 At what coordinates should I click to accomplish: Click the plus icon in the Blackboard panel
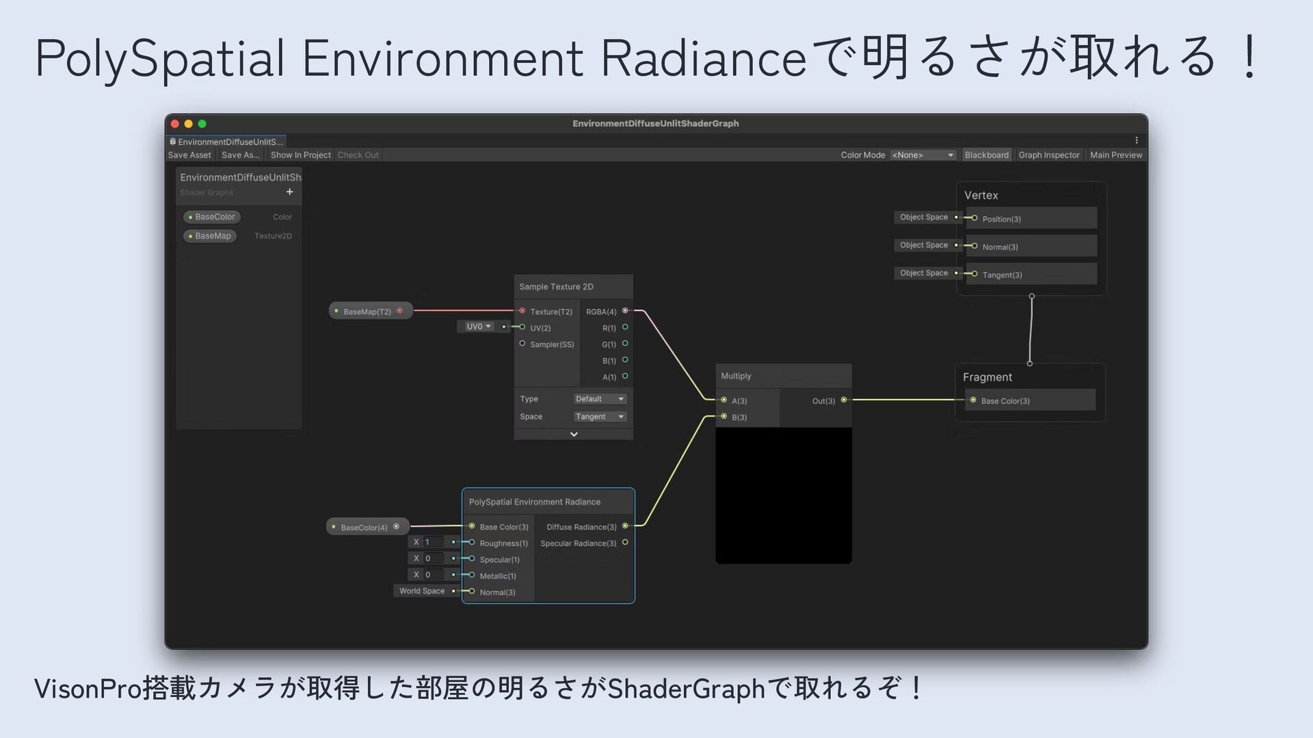click(x=289, y=192)
